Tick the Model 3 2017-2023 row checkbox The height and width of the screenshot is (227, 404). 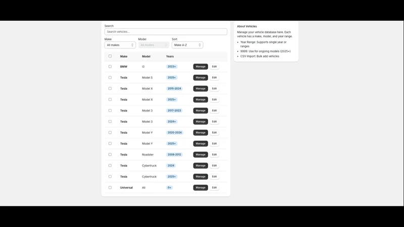click(x=110, y=110)
